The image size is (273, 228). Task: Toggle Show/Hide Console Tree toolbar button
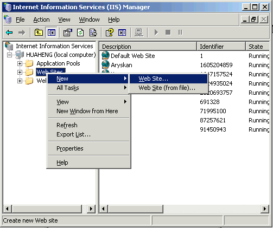(x=52, y=32)
